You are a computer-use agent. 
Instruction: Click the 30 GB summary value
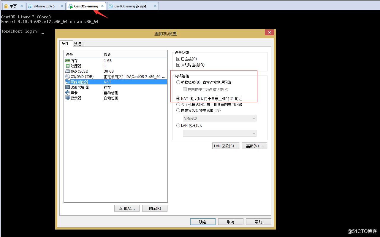tap(109, 71)
